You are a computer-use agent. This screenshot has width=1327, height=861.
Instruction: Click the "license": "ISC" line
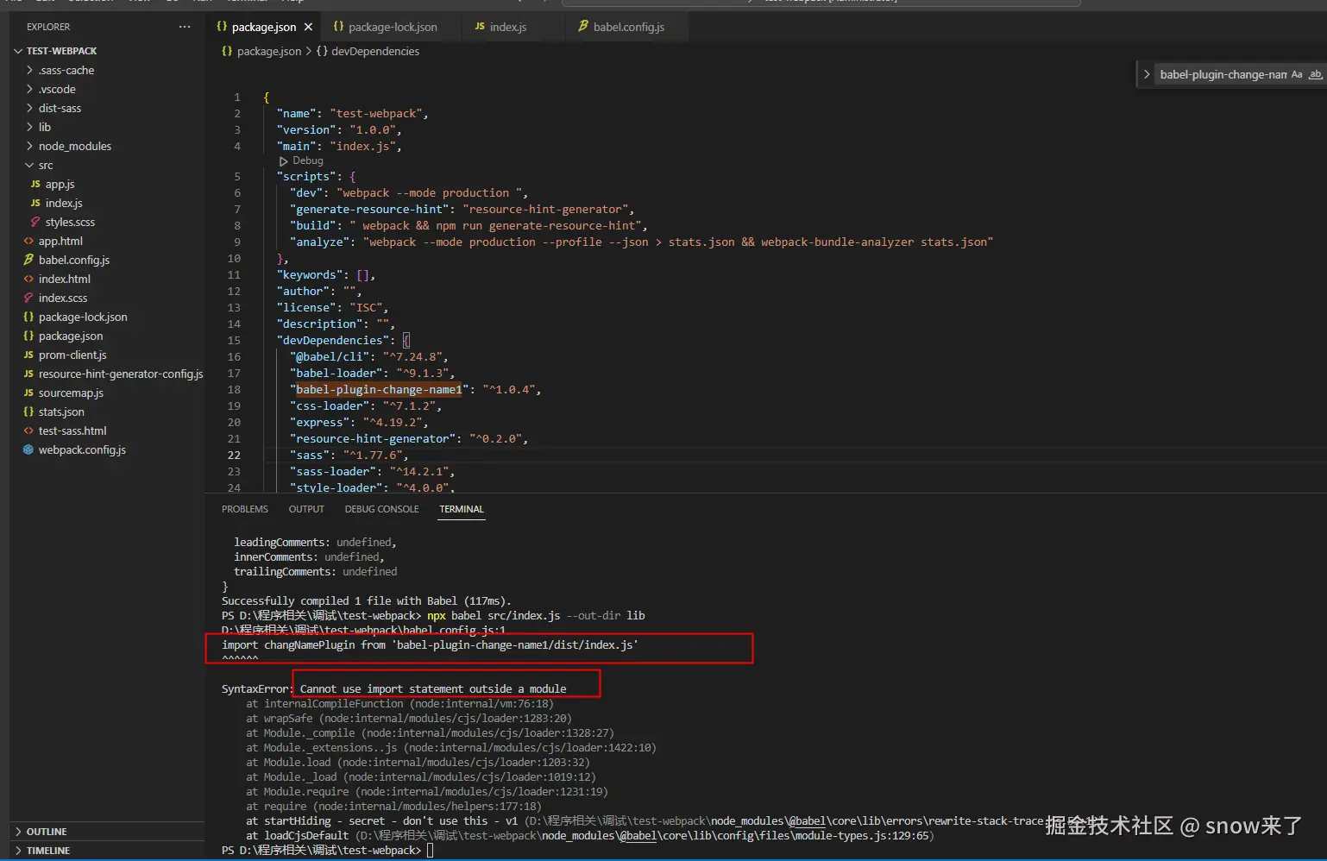coord(332,308)
